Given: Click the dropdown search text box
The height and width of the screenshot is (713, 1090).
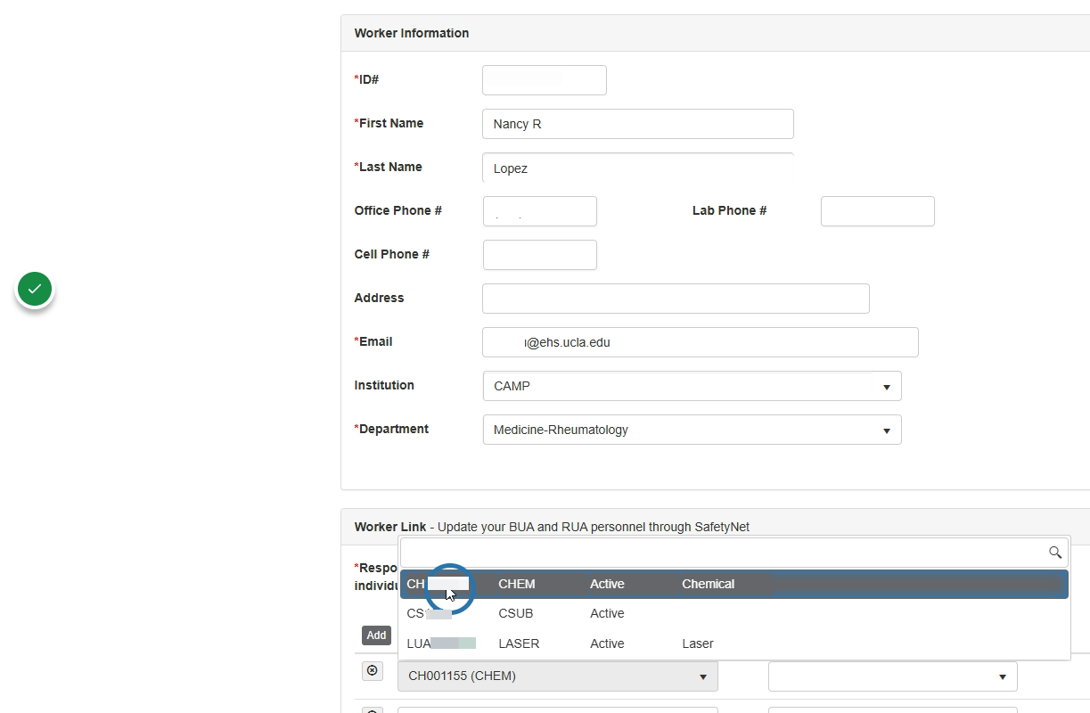Looking at the screenshot, I should pyautogui.click(x=734, y=553).
